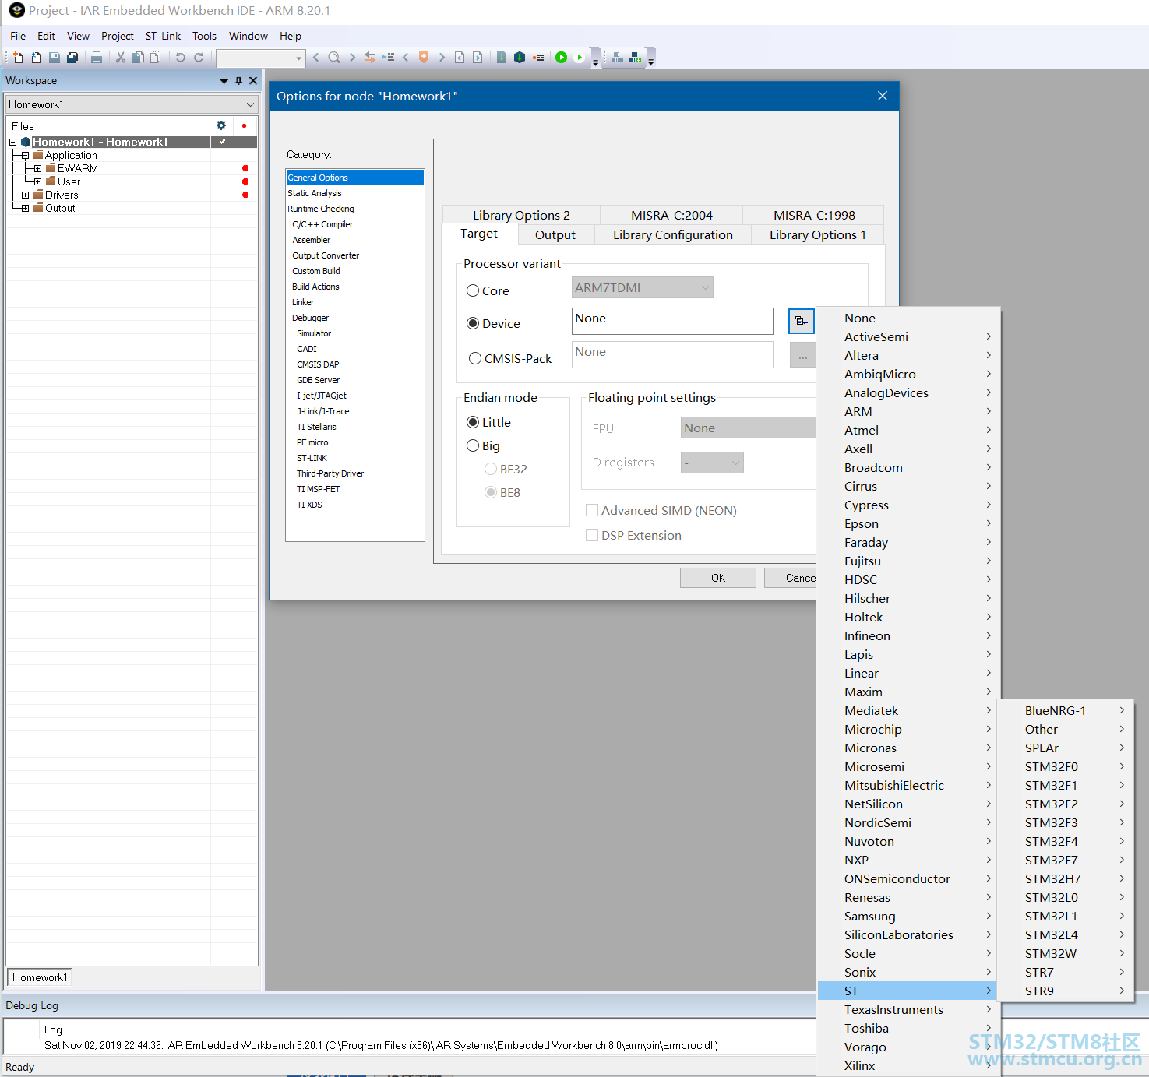
Task: Click the CMSIS-Pack name field
Action: 672,354
